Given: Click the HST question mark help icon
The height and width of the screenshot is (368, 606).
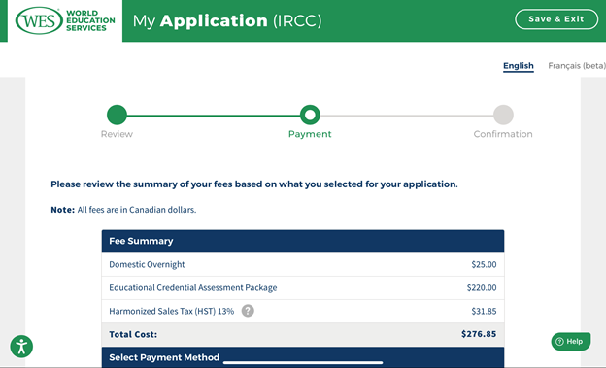Looking at the screenshot, I should pyautogui.click(x=248, y=311).
